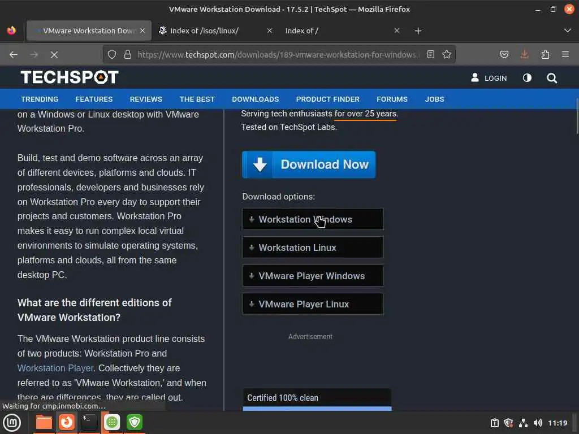Stop page loading with the X button
Viewport: 579px width, 434px height.
[54, 55]
